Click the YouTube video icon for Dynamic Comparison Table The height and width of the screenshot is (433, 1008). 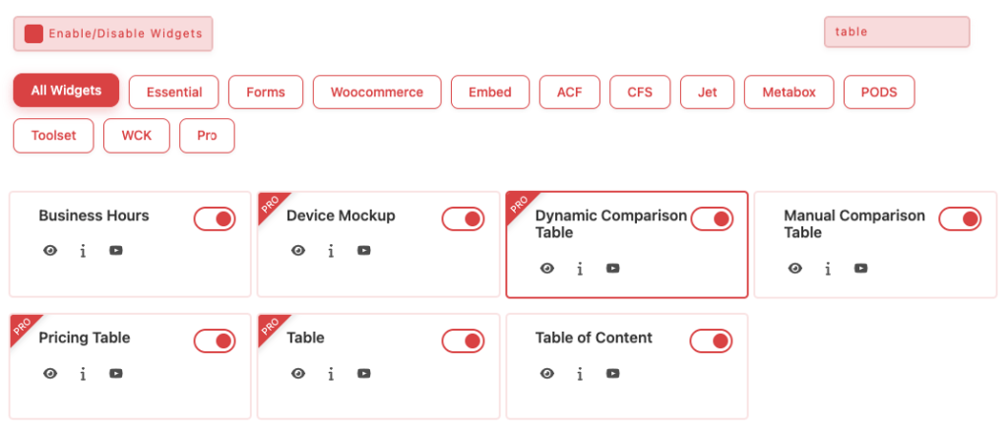tap(612, 269)
